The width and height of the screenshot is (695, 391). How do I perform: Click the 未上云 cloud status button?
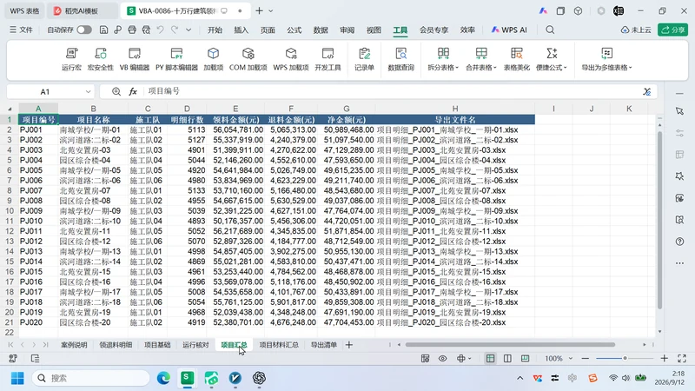pos(636,30)
